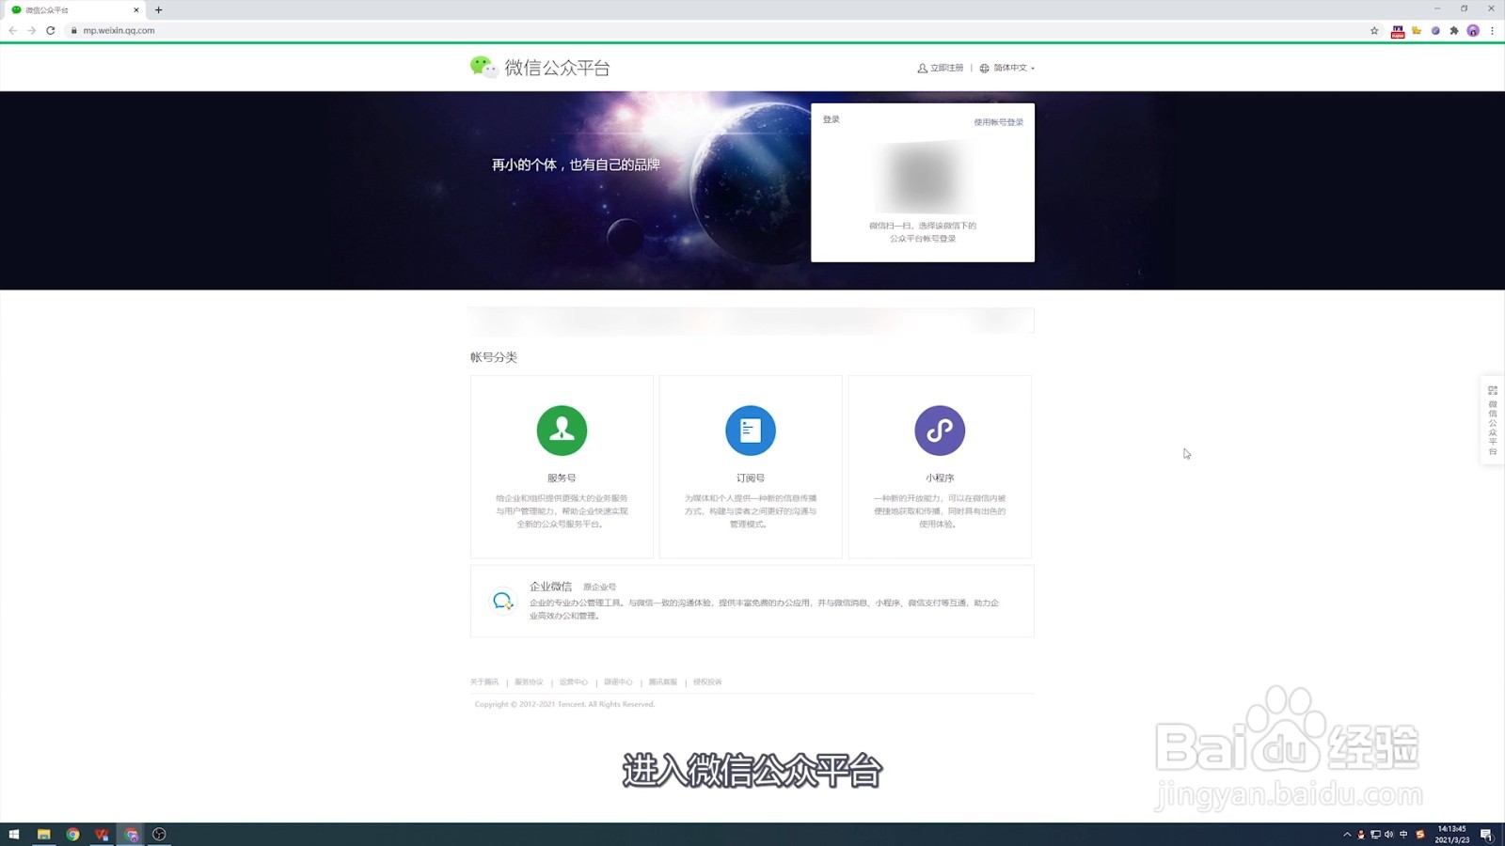Open the 运营中心 footer link
This screenshot has width=1505, height=846.
[574, 682]
